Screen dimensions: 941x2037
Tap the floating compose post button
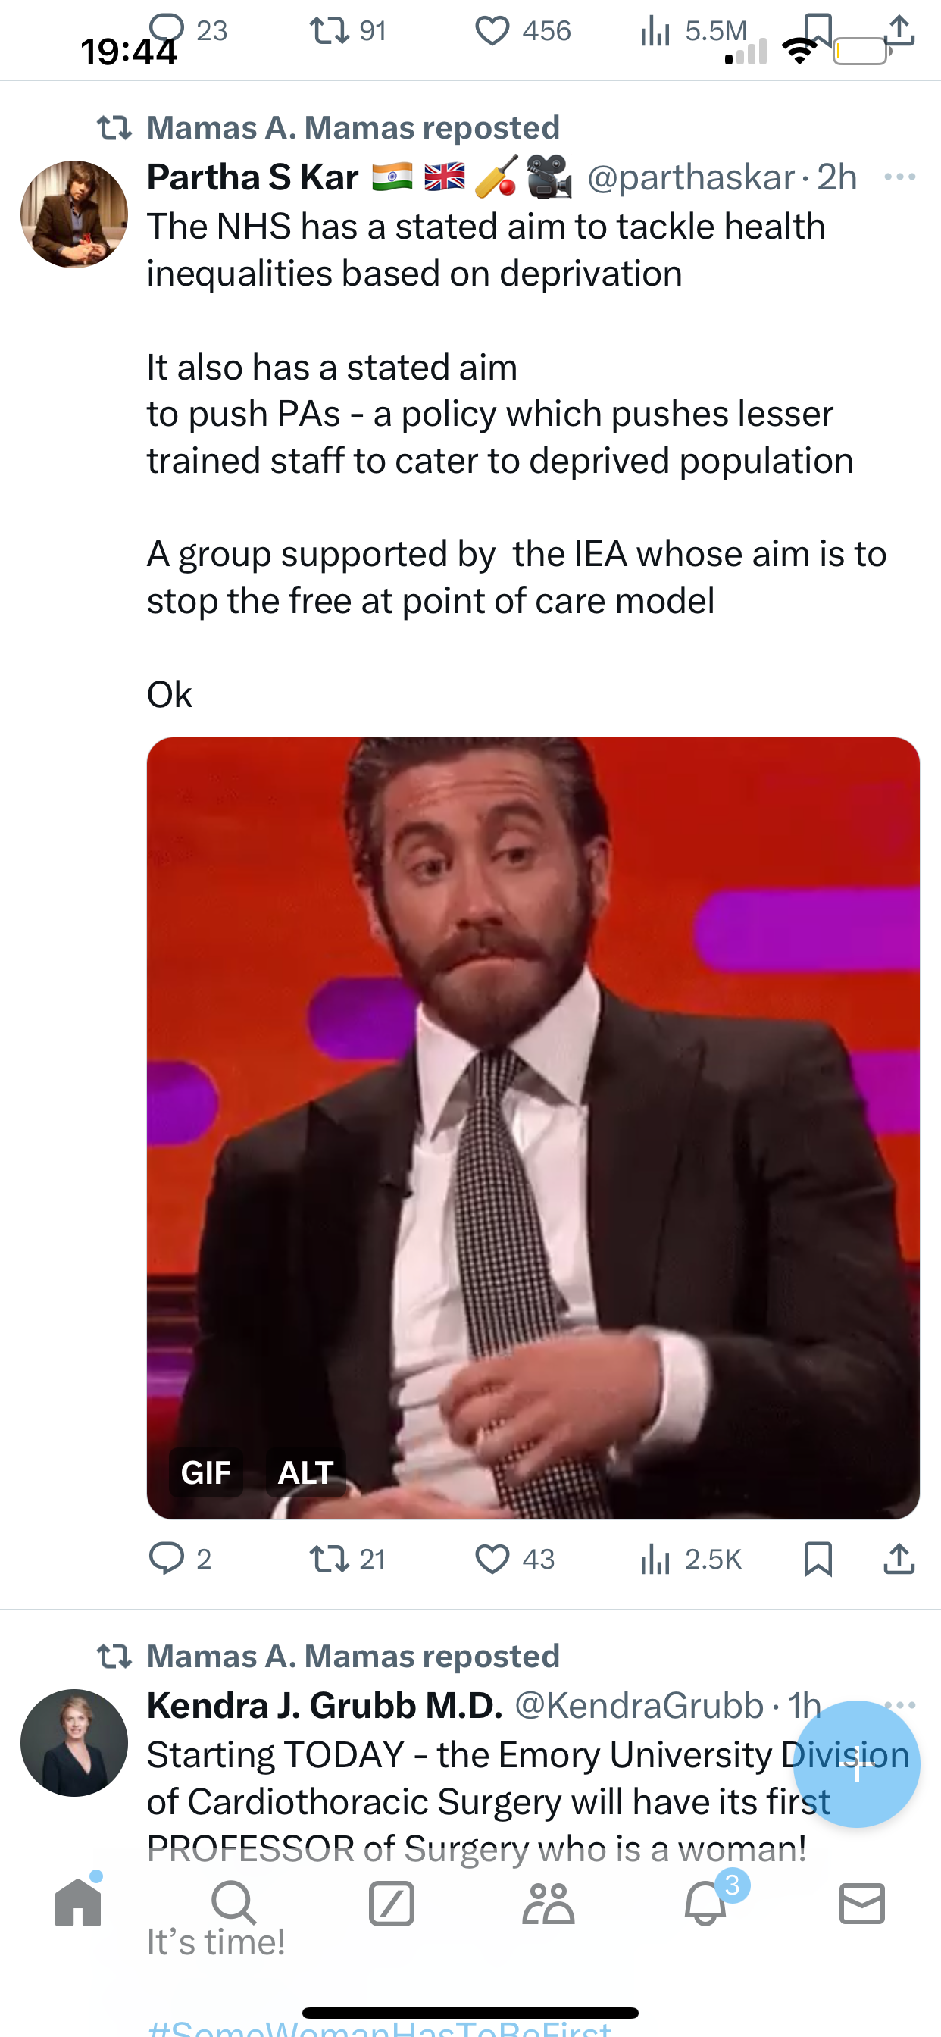pos(856,1764)
